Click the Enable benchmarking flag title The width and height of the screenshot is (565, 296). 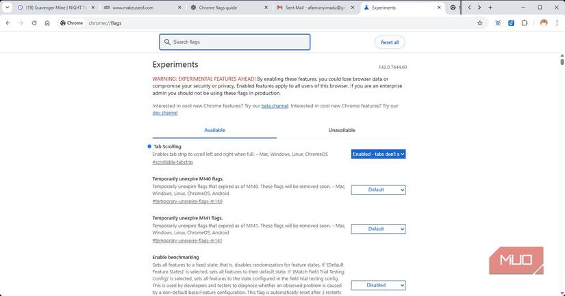pos(175,257)
